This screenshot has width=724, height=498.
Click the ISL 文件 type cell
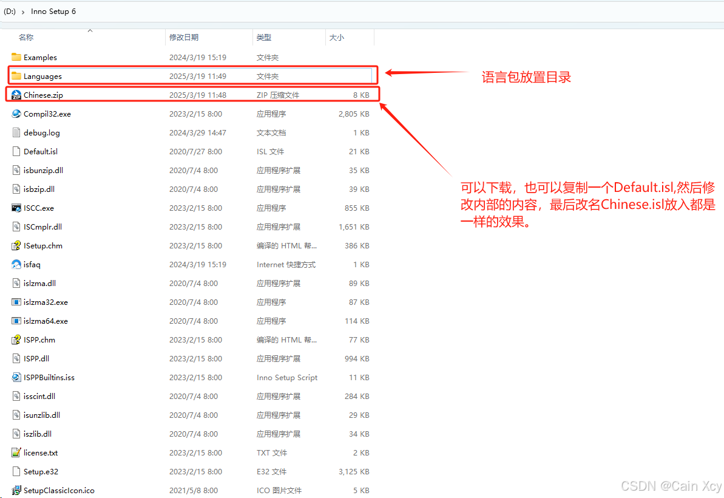[x=270, y=151]
